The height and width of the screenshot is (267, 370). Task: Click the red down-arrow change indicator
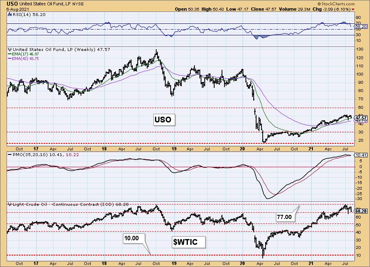[353, 9]
